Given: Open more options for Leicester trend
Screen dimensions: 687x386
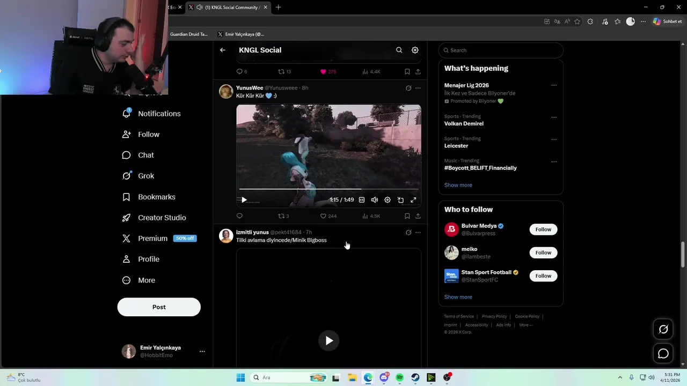Looking at the screenshot, I should pyautogui.click(x=554, y=139).
